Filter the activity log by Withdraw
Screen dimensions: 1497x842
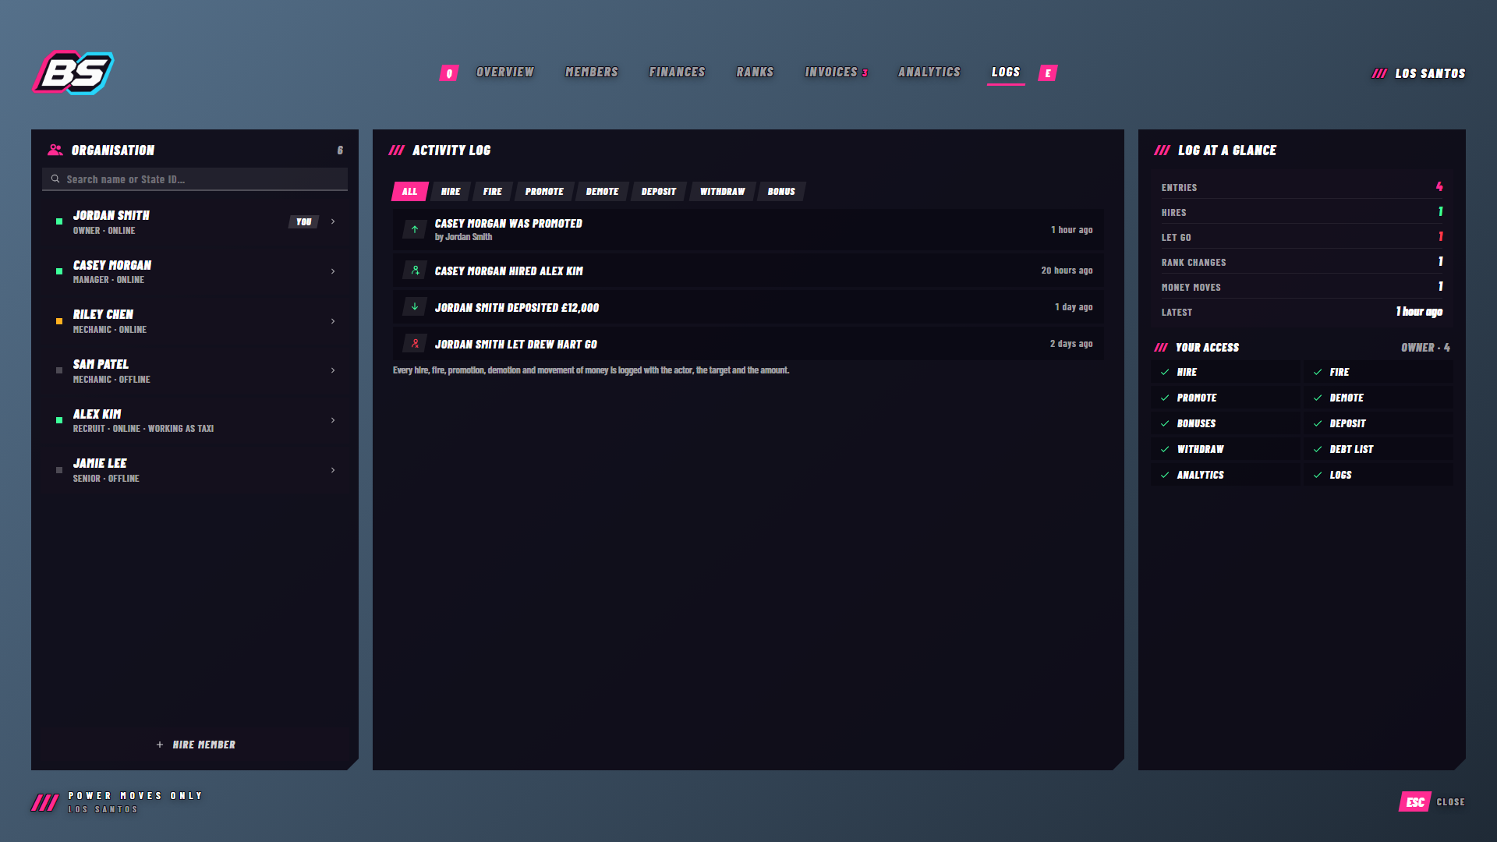[x=723, y=191]
